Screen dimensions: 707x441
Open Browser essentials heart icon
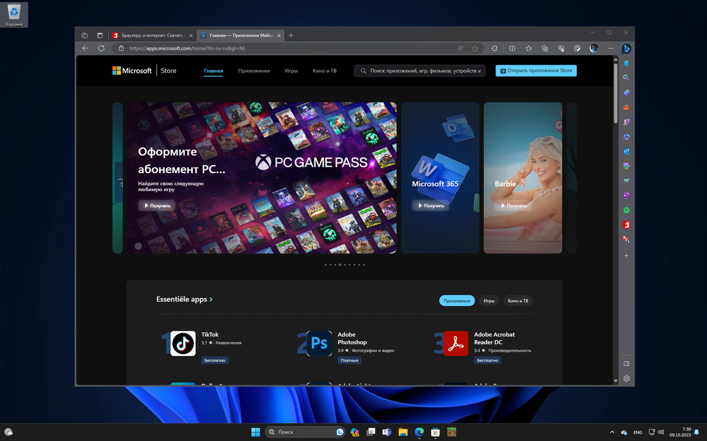[561, 48]
